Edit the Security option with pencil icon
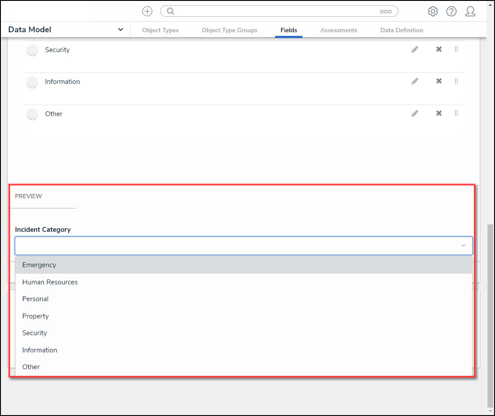Viewport: 495px width, 416px height. 415,50
